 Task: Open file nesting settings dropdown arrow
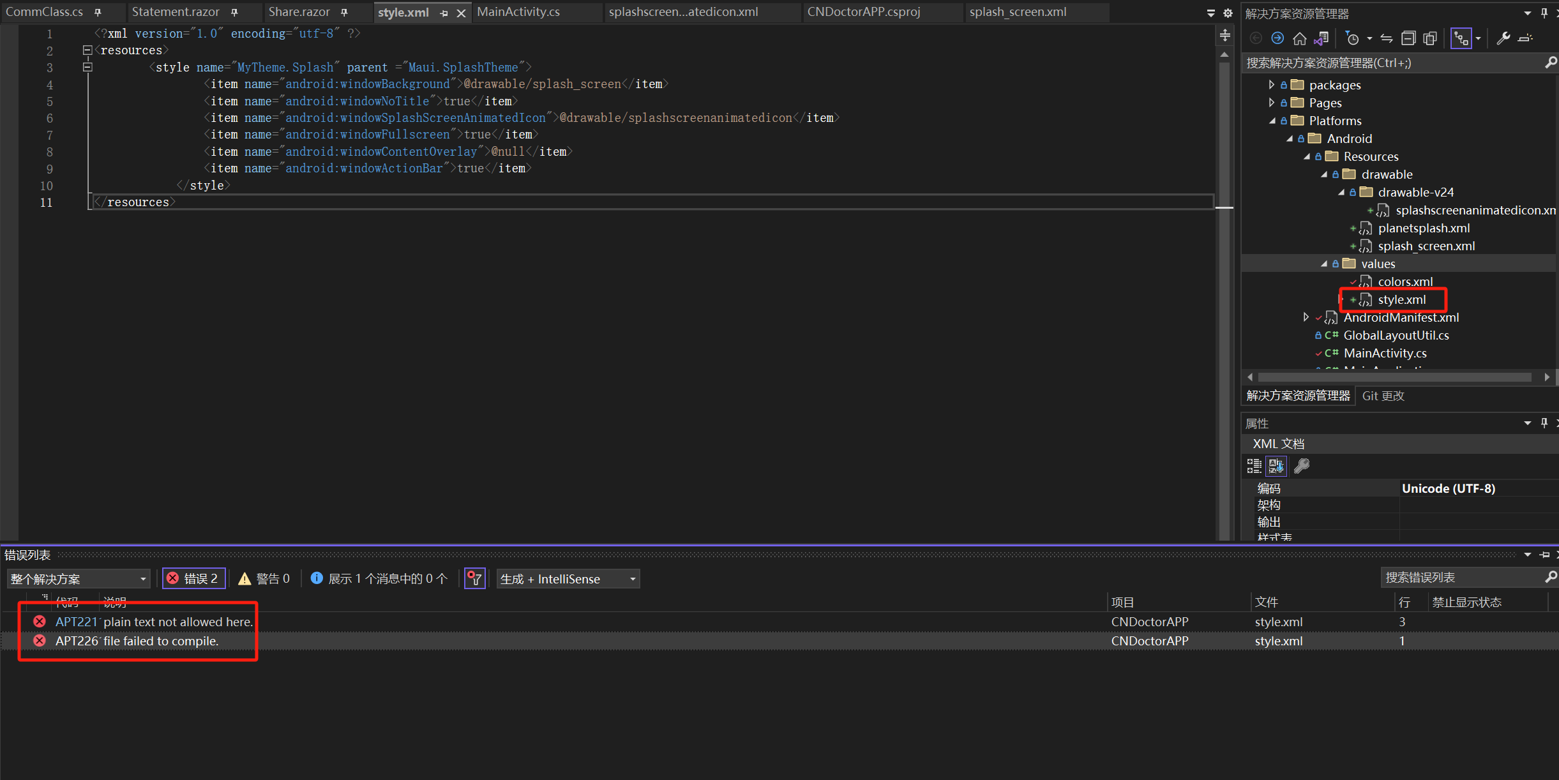(1478, 39)
